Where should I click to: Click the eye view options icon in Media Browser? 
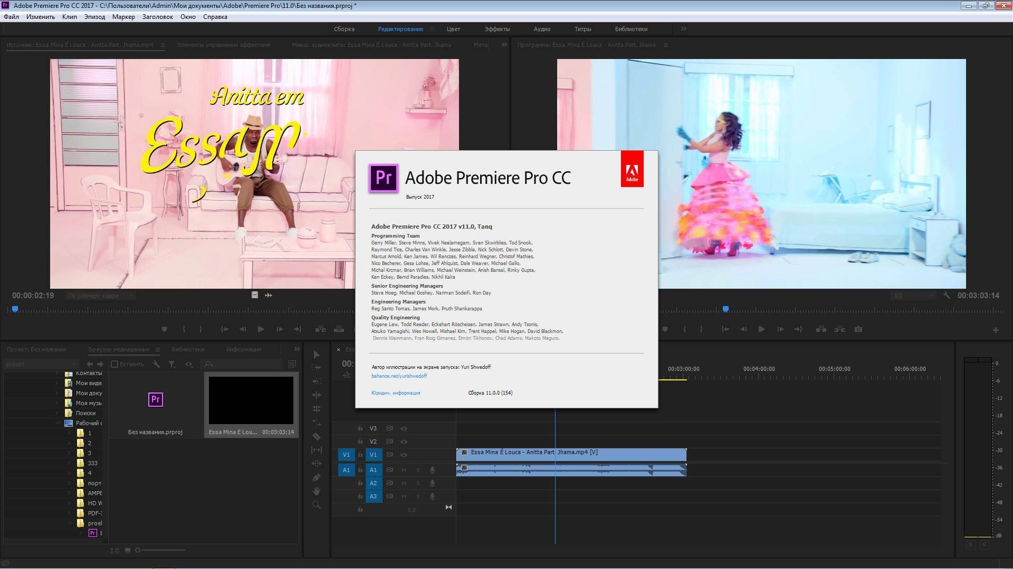click(x=189, y=364)
